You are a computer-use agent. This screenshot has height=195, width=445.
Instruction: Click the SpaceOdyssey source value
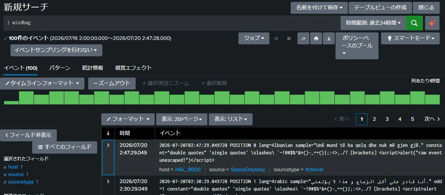coord(248,170)
